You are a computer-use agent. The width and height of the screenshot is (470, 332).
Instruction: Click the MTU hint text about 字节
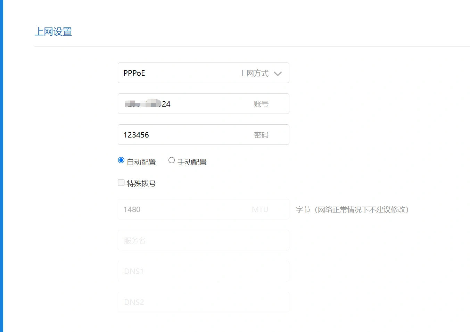(x=352, y=210)
